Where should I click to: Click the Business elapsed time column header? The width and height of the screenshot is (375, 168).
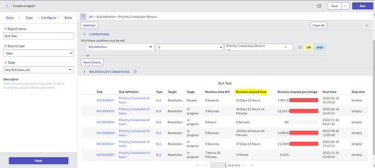(x=251, y=92)
